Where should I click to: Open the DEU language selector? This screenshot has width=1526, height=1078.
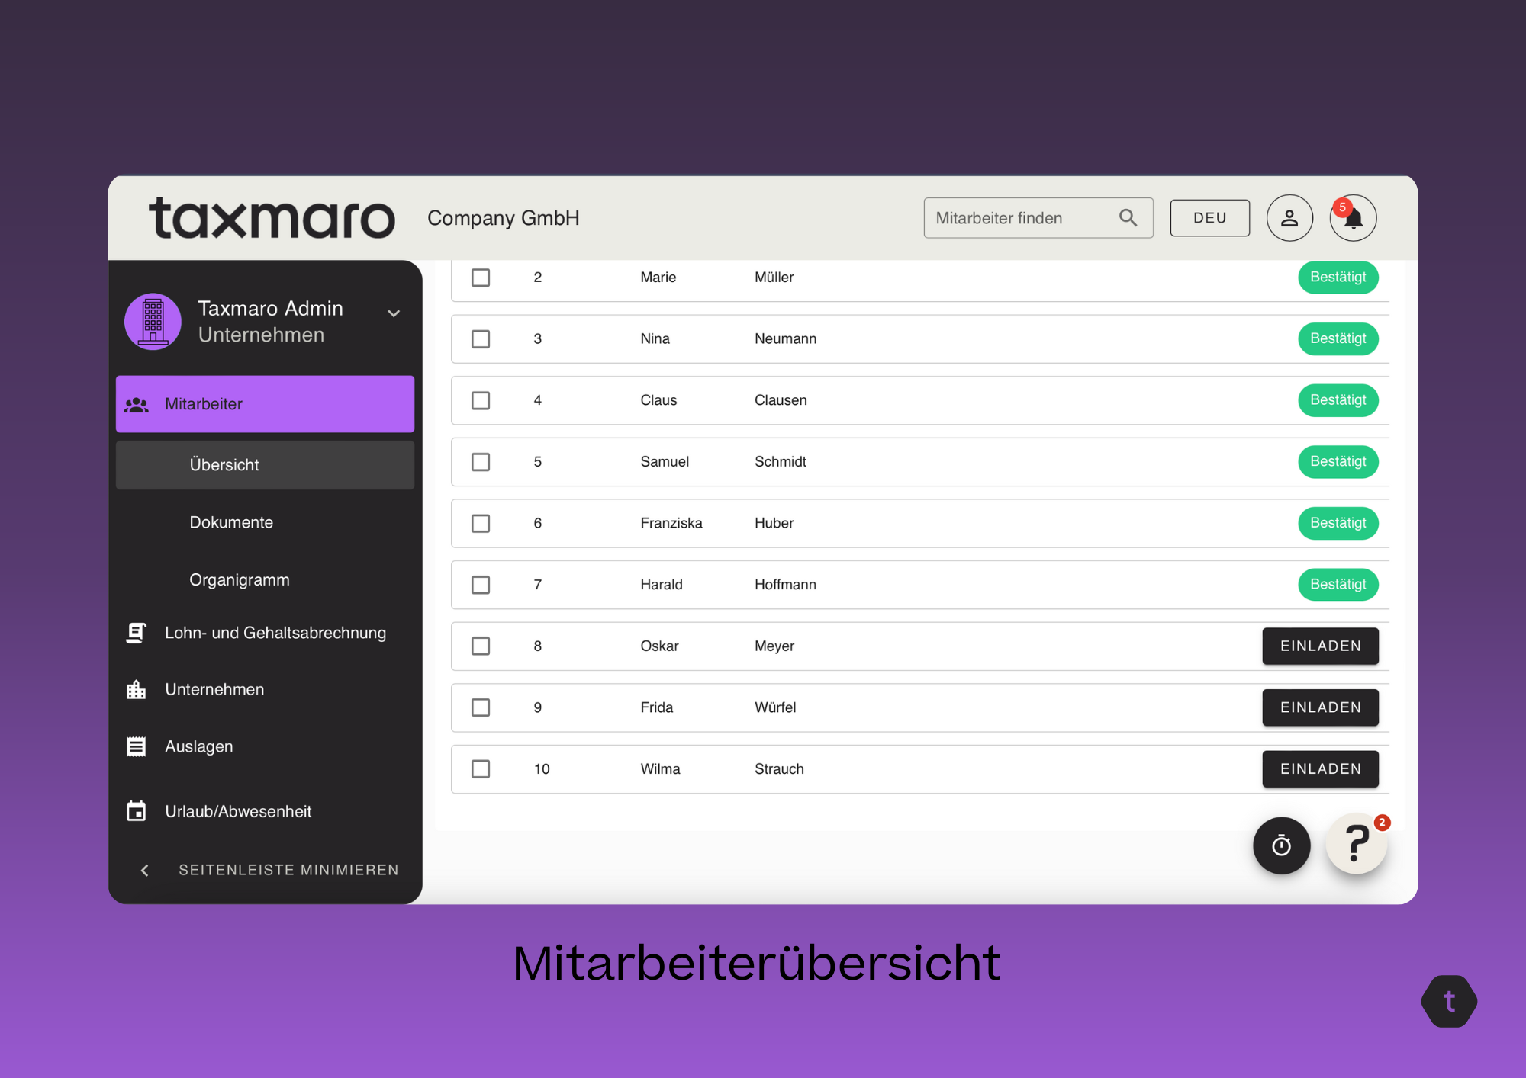pyautogui.click(x=1209, y=218)
